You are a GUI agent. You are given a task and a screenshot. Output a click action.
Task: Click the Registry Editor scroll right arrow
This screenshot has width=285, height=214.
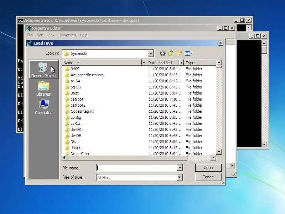[232, 165]
